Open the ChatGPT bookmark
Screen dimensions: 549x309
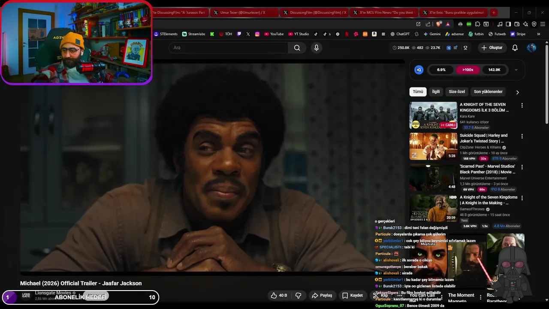(400, 34)
